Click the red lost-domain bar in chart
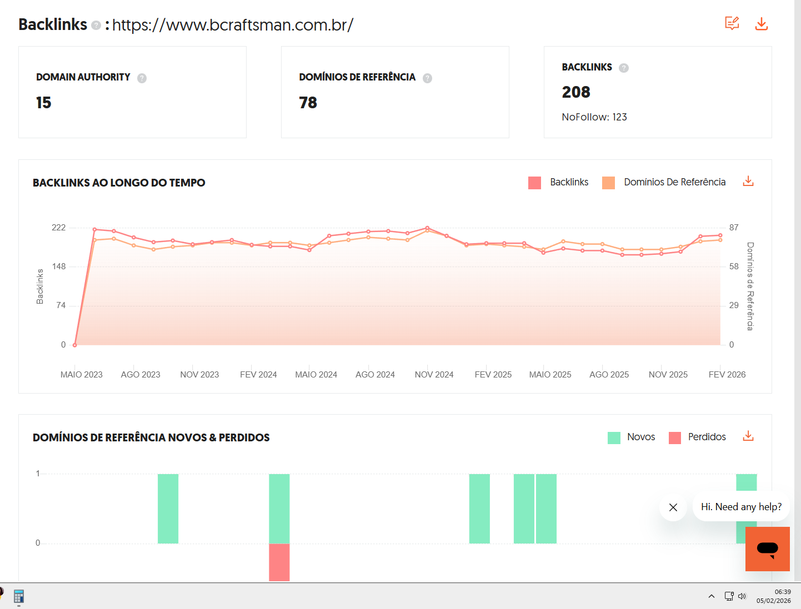 coord(279,562)
